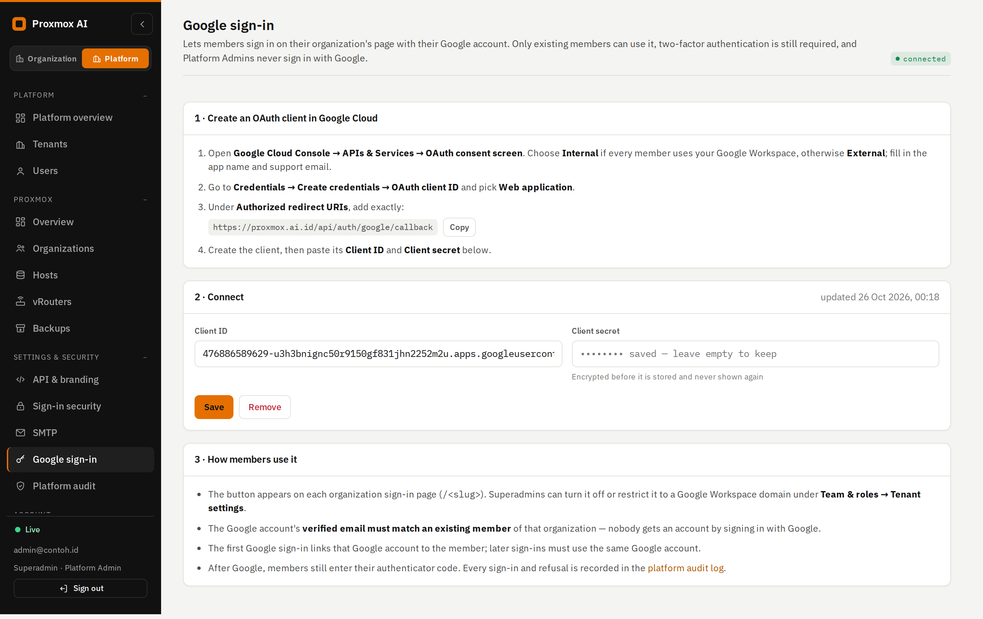The width and height of the screenshot is (983, 619).
Task: Open the vRouters icon
Action: tap(20, 302)
